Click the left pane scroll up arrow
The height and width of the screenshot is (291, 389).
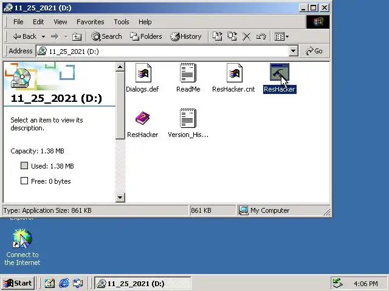(x=120, y=67)
